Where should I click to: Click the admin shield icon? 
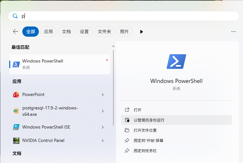click(x=127, y=120)
